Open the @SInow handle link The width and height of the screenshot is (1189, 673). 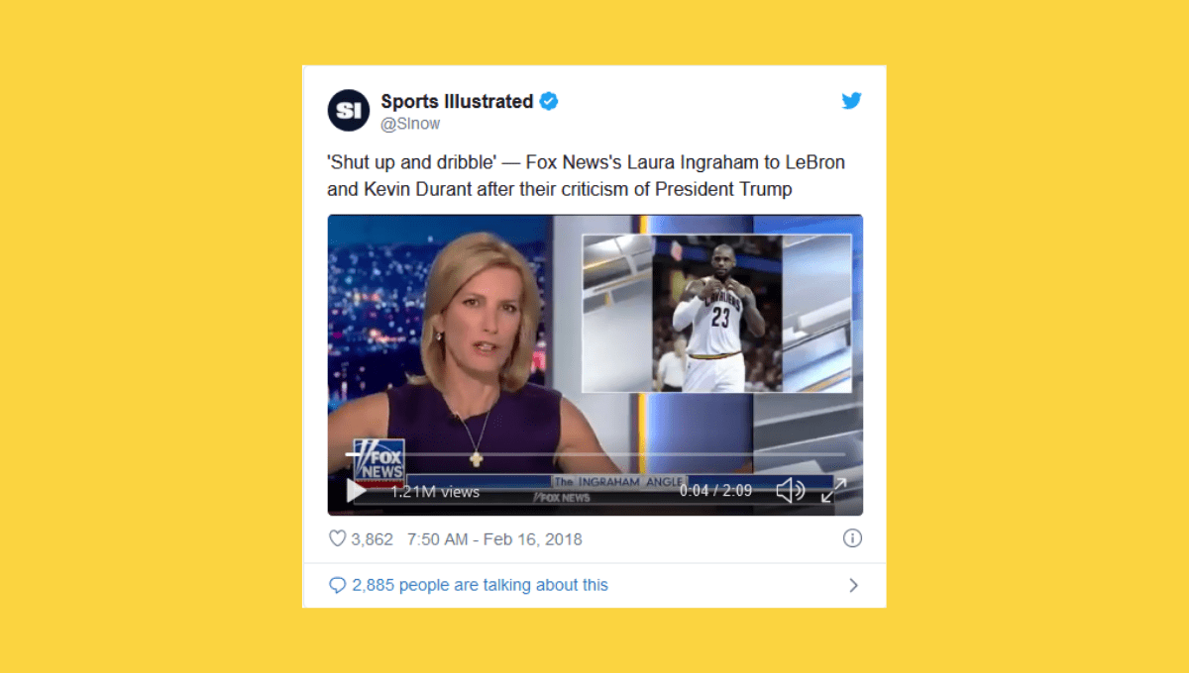(x=410, y=124)
